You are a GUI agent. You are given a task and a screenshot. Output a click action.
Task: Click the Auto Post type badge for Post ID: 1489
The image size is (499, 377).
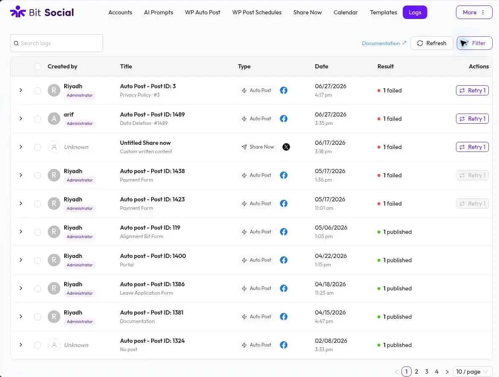click(x=256, y=119)
